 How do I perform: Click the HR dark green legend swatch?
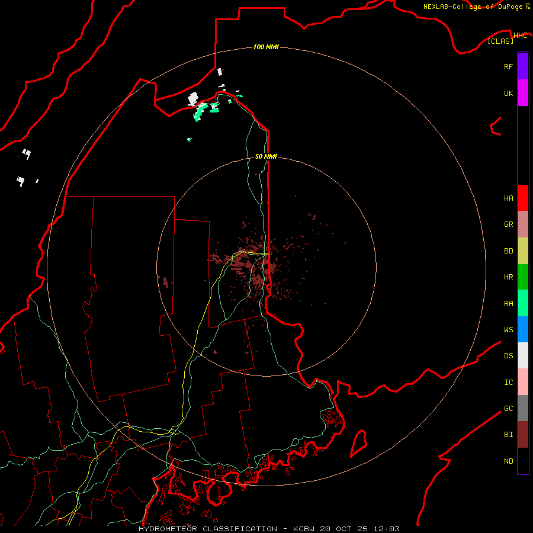523,277
